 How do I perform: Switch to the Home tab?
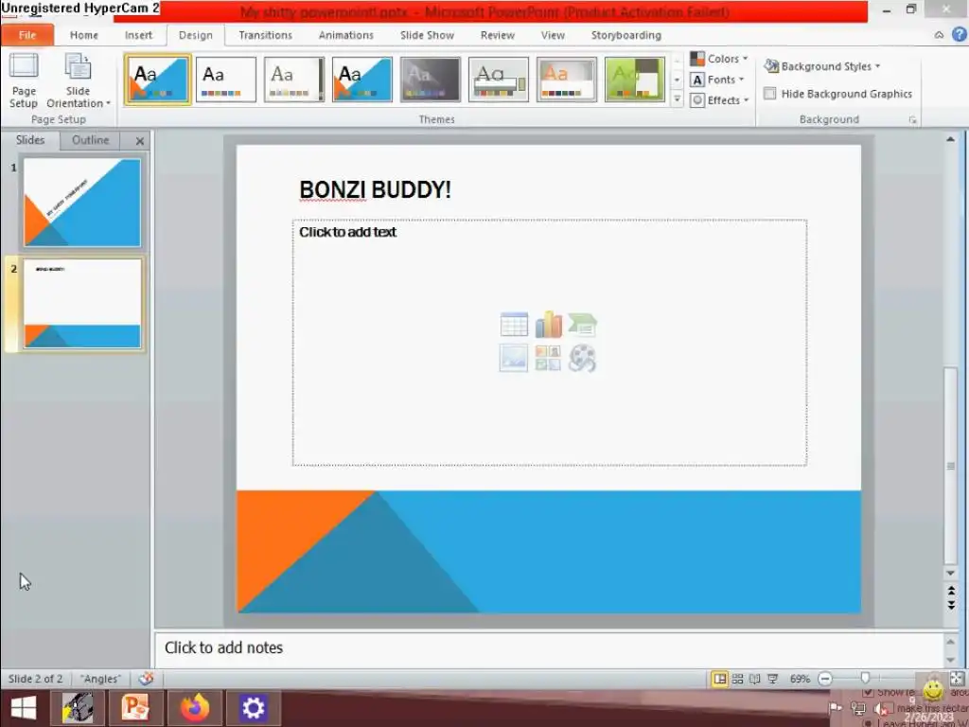pyautogui.click(x=84, y=35)
